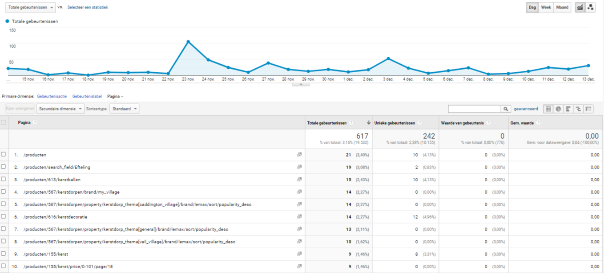604x274 pixels.
Task: Select the comparison view icon
Action: click(578, 109)
